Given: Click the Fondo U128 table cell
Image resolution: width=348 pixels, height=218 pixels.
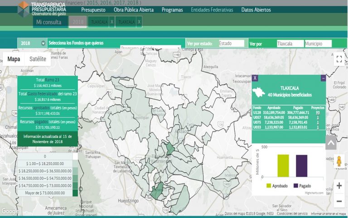Looking at the screenshot, I should [257, 112].
